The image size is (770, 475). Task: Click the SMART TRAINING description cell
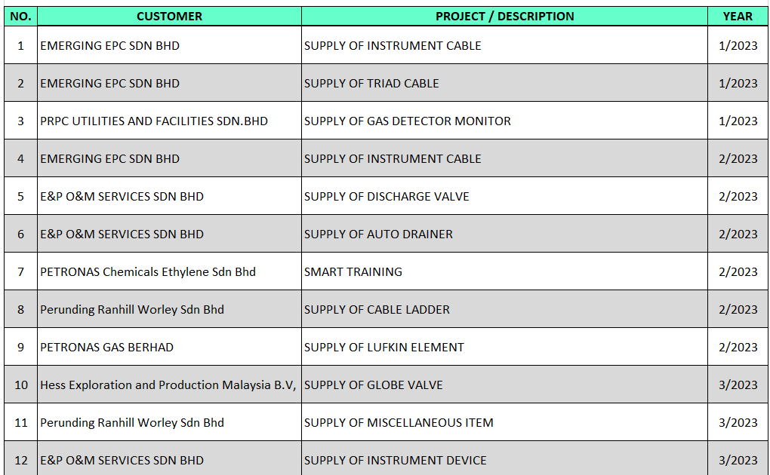pos(353,271)
